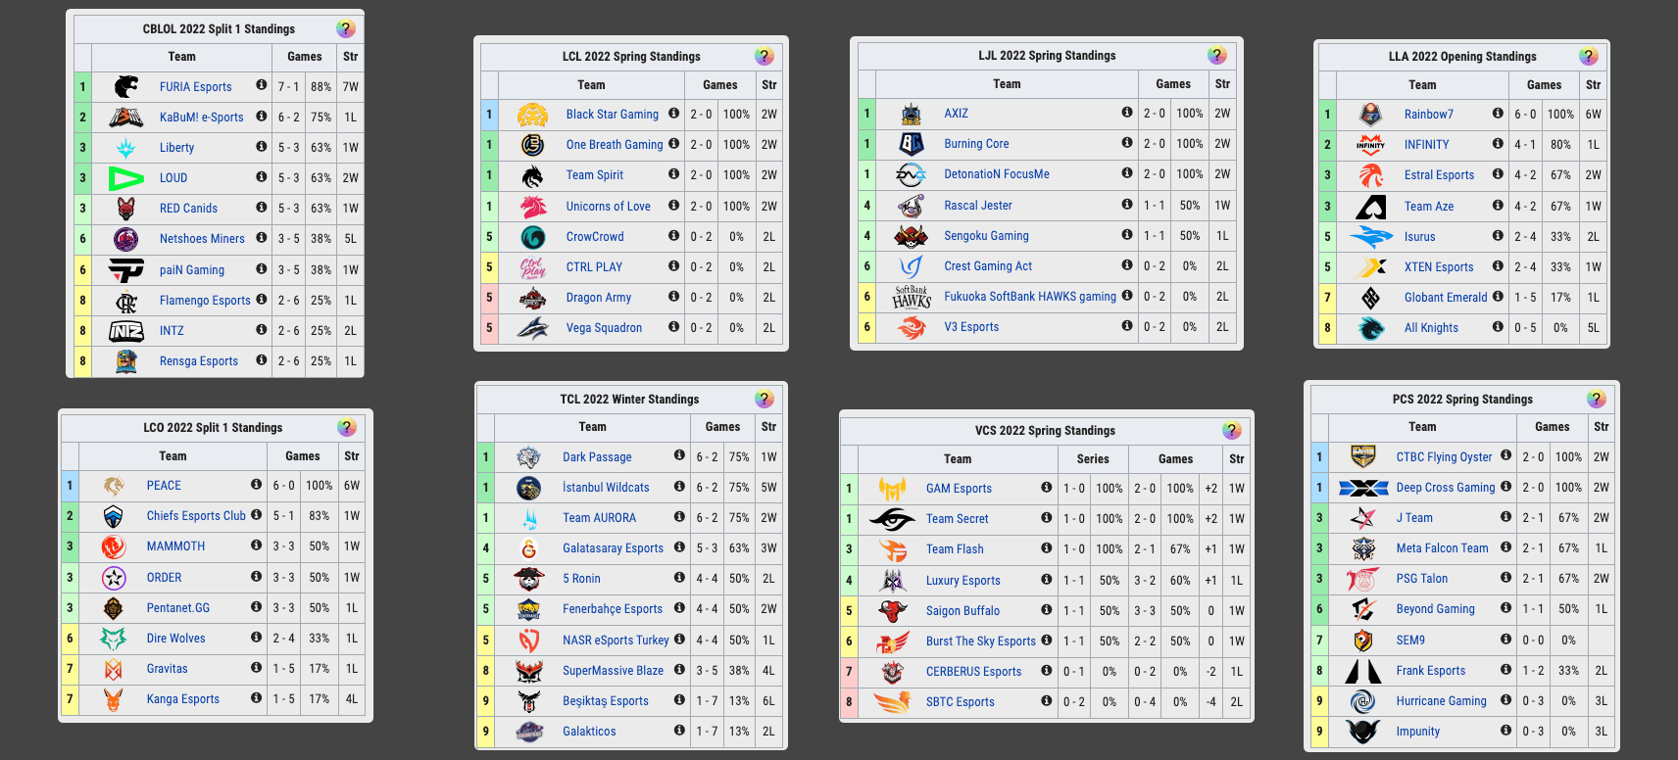Expand info icon for KaBuM! e-Sports
The height and width of the screenshot is (760, 1678).
262,116
